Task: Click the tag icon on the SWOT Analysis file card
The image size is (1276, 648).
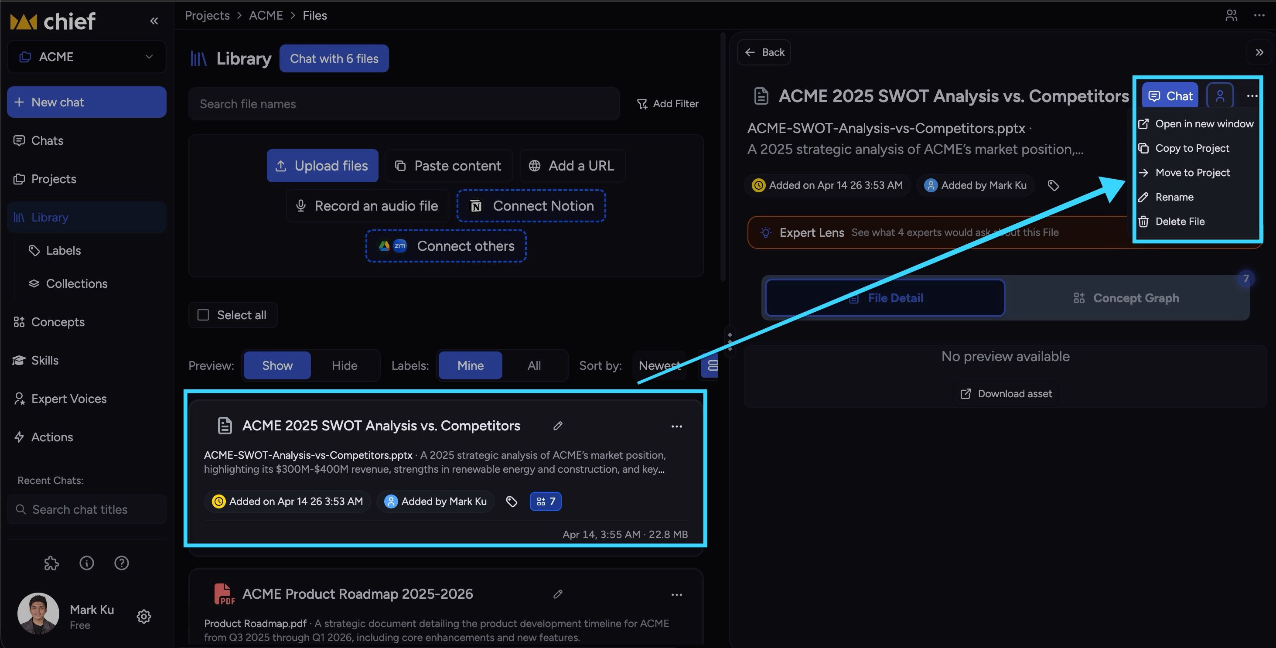Action: 512,502
